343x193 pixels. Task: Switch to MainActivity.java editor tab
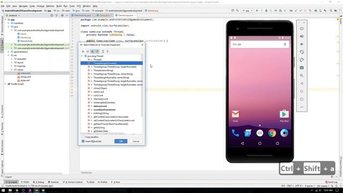[x=82, y=16]
